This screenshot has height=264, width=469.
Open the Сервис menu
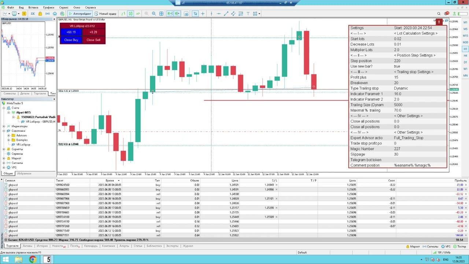64,7
